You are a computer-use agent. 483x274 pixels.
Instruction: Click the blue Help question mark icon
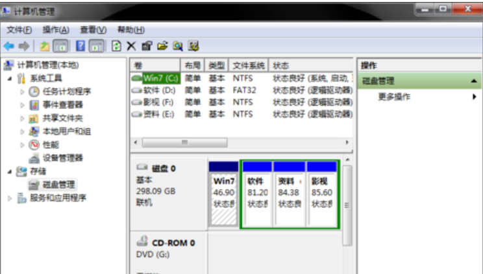(x=81, y=46)
